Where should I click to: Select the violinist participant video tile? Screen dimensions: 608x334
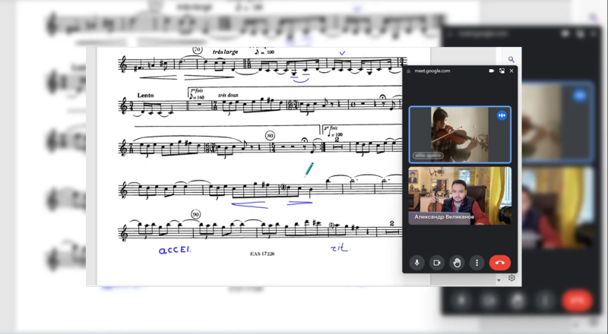pyautogui.click(x=460, y=135)
